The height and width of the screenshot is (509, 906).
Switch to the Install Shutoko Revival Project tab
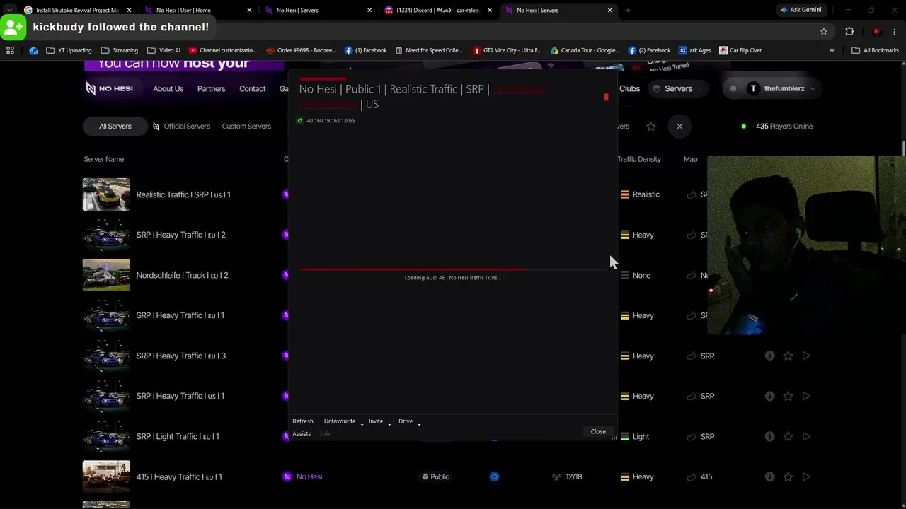[77, 10]
